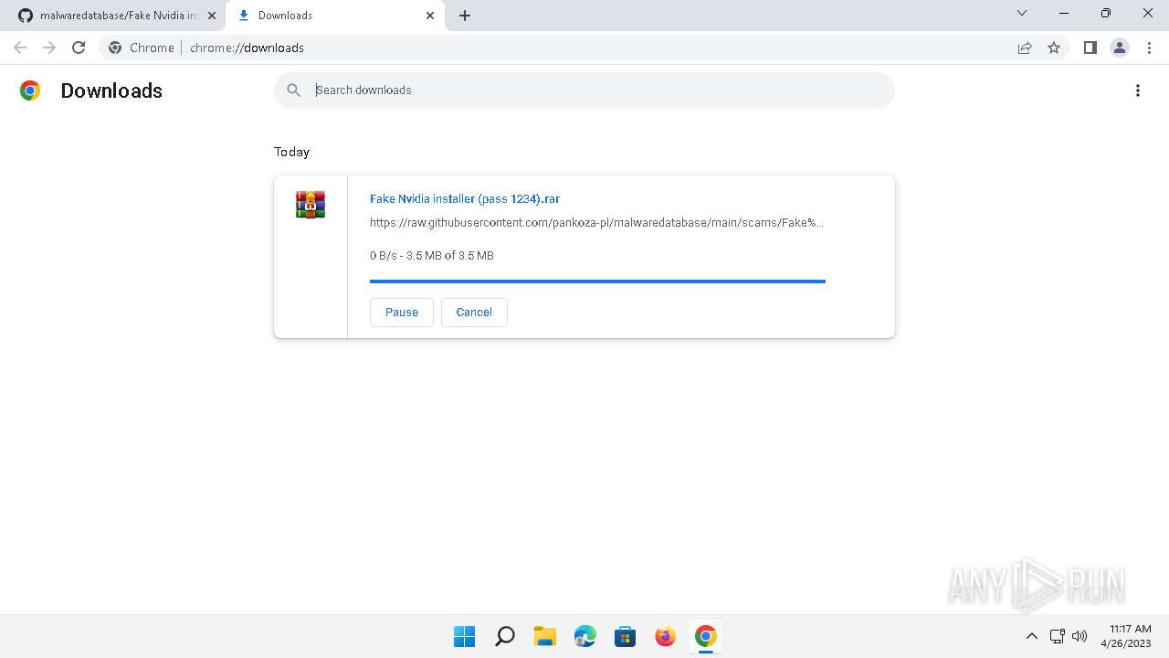1169x658 pixels.
Task: Open the side panel
Action: pos(1090,48)
